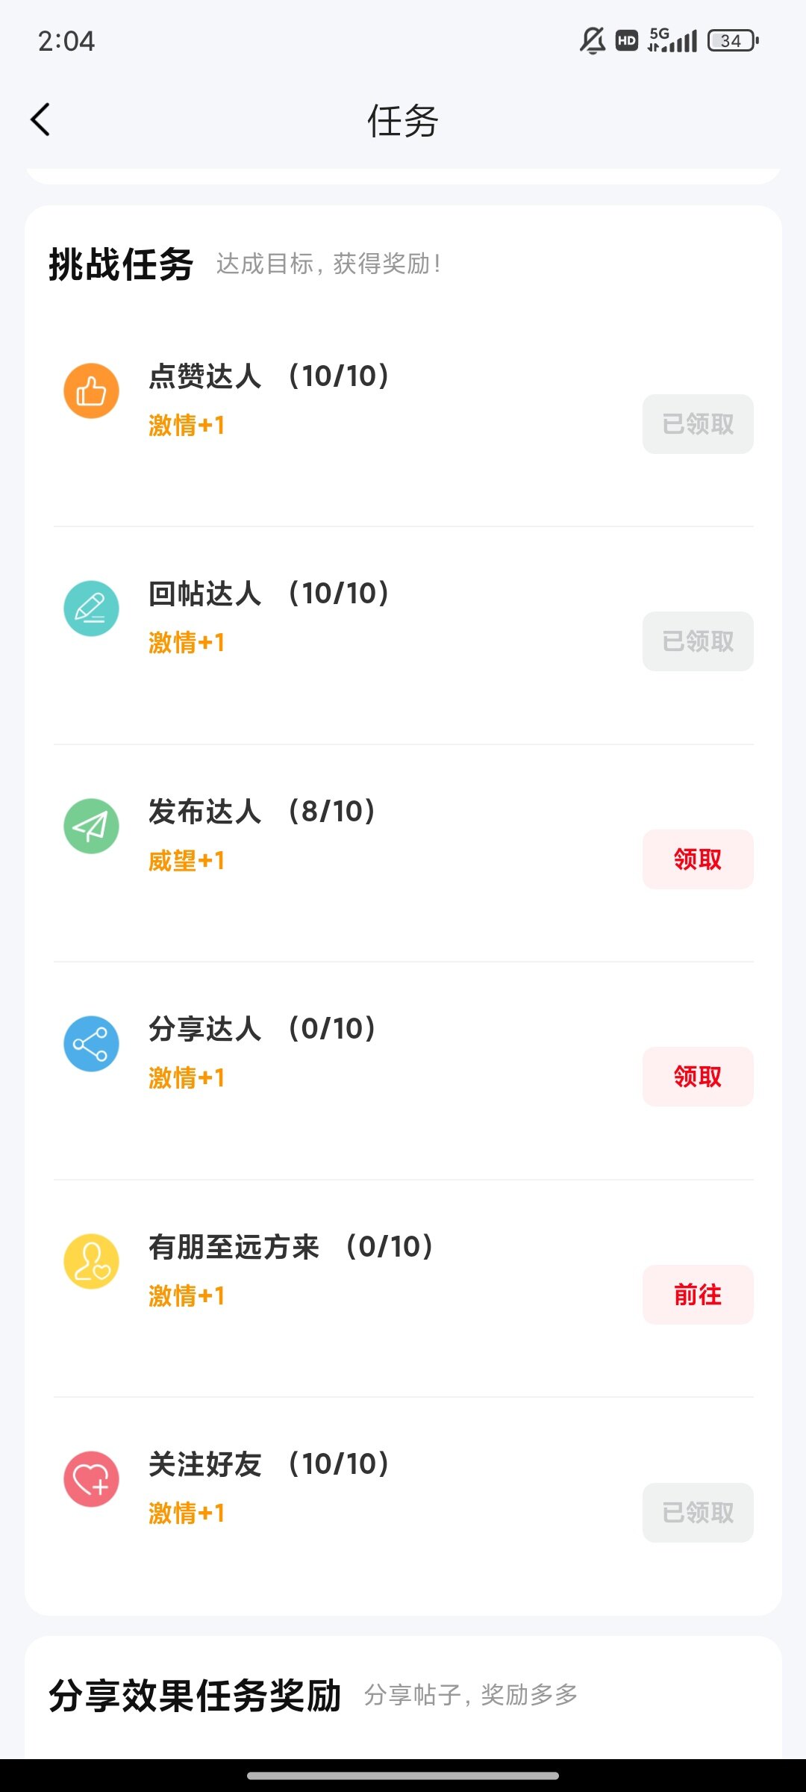The width and height of the screenshot is (806, 1792).
Task: Claim the 发布达人 reward with 领取
Action: (698, 859)
